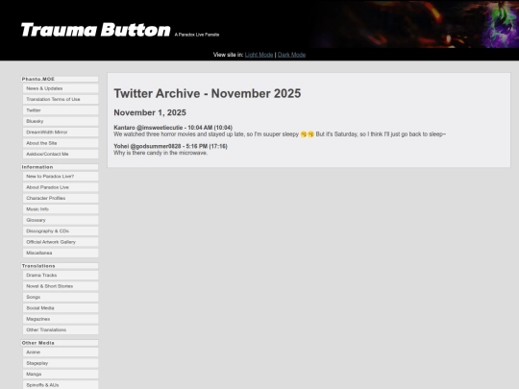Screen dimensions: 519x389
Task: Click the Twitter Archive - November 2025 heading
Action: (208, 93)
